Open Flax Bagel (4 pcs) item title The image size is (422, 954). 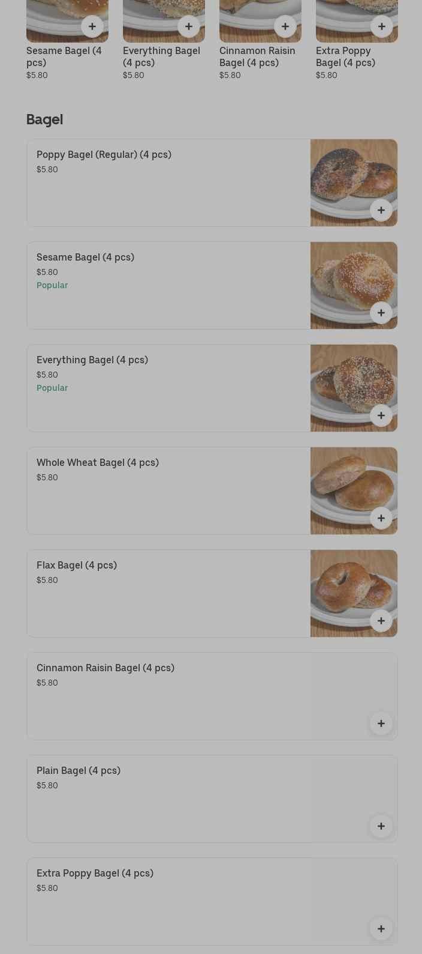[x=77, y=566]
